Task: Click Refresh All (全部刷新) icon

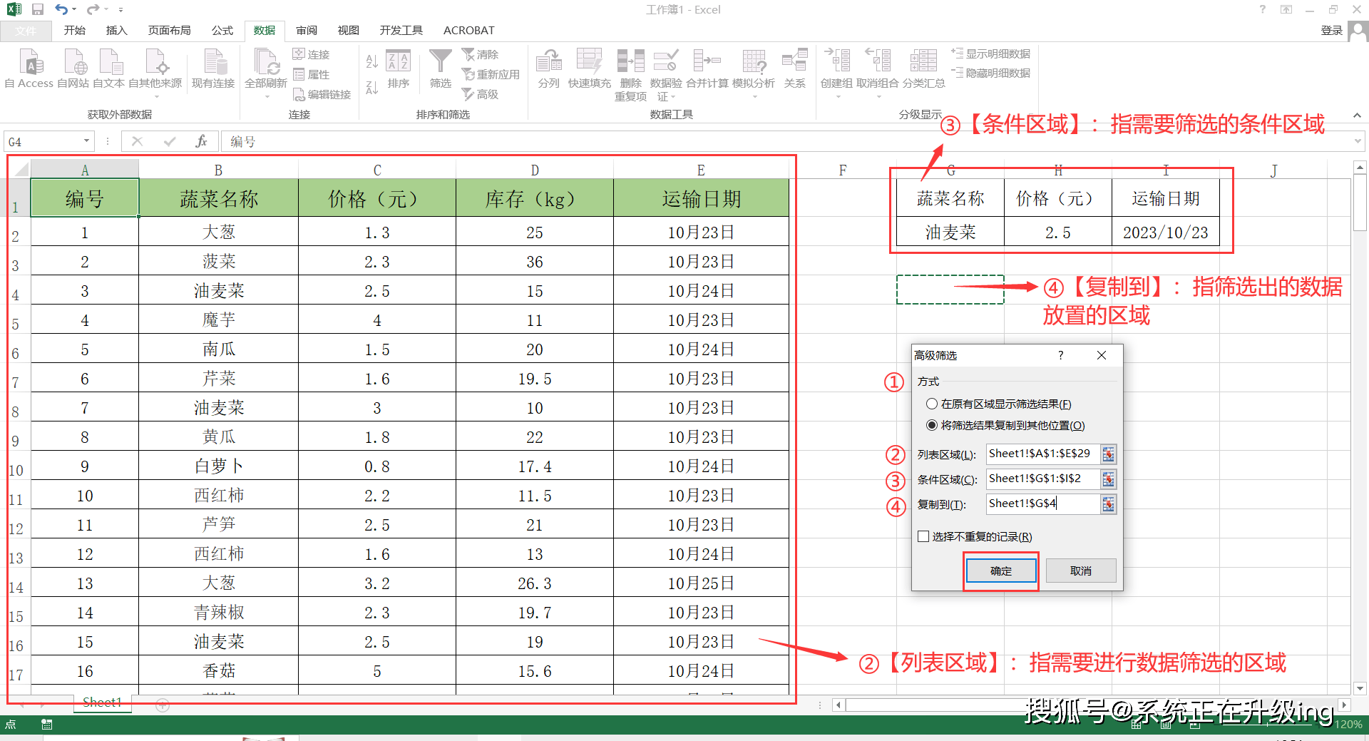Action: (266, 63)
